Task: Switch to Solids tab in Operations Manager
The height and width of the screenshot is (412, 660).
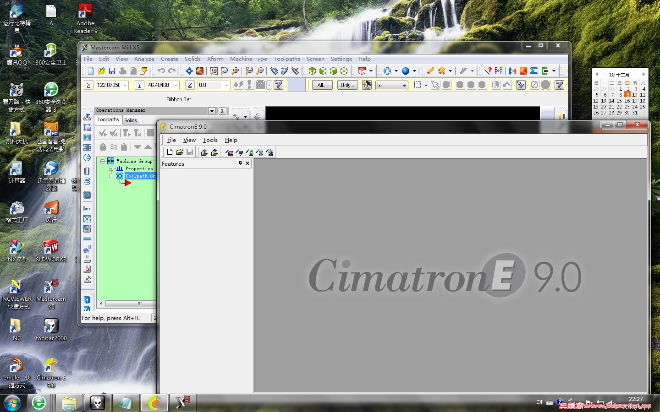Action: tap(131, 120)
